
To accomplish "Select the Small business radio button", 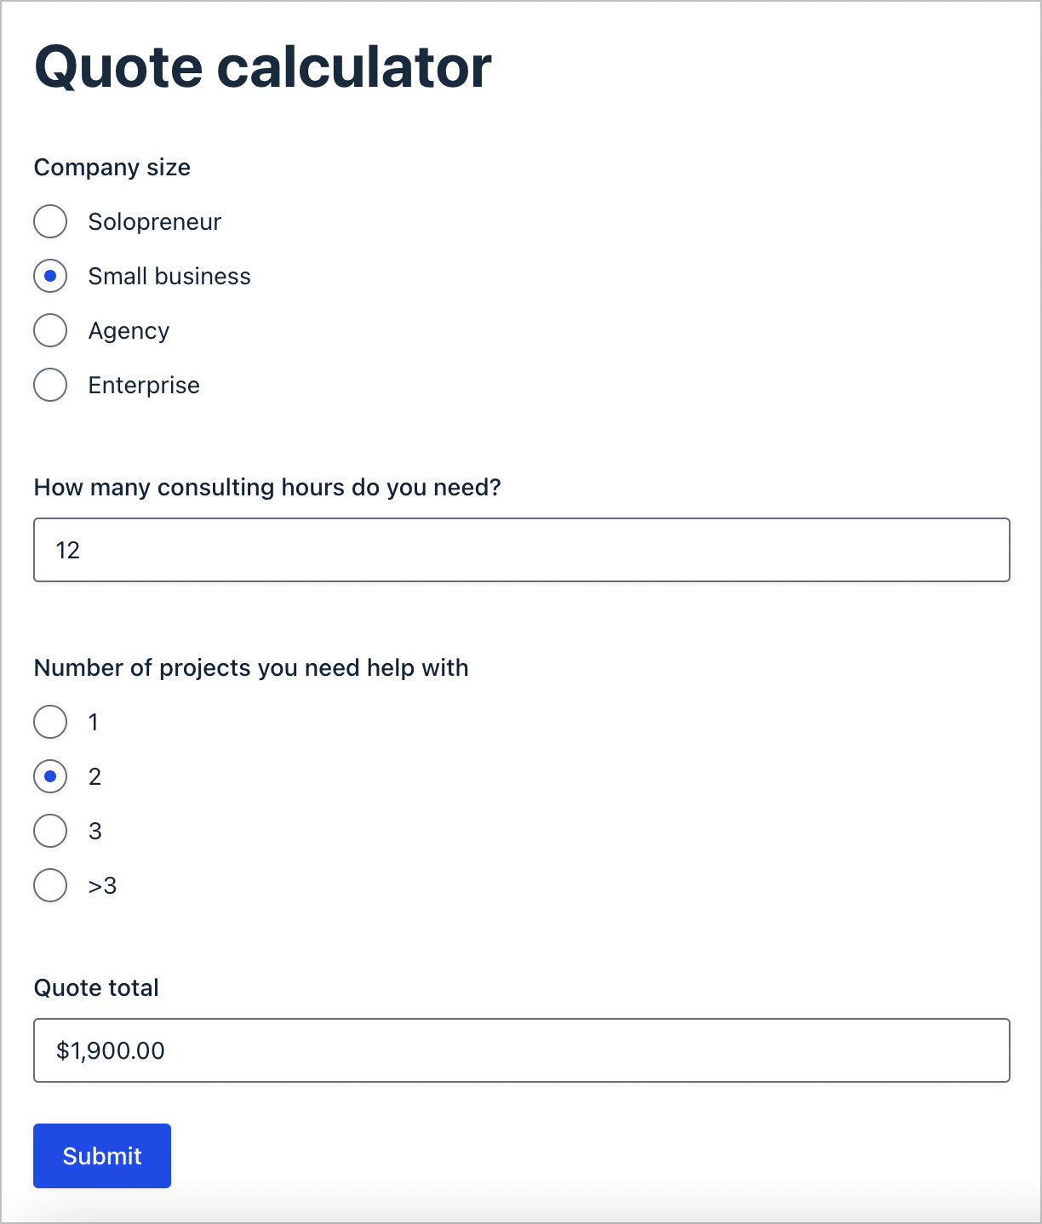I will (50, 276).
